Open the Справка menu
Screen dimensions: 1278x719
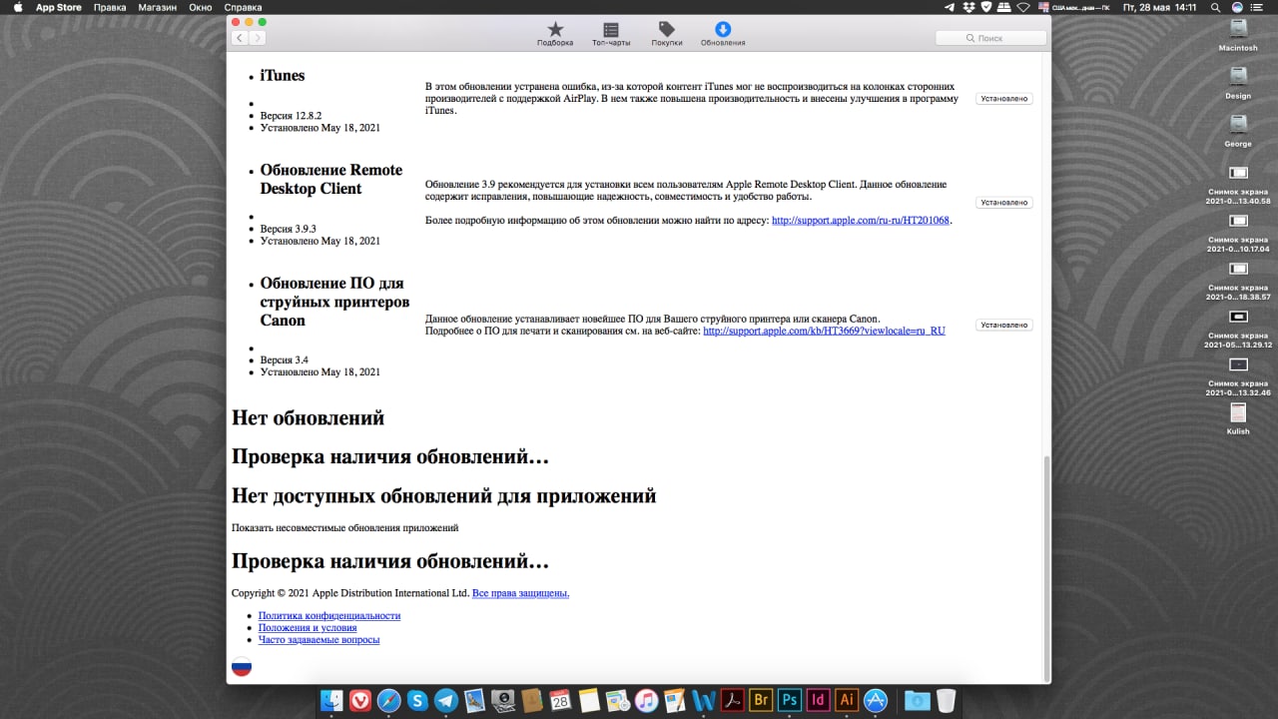point(244,7)
